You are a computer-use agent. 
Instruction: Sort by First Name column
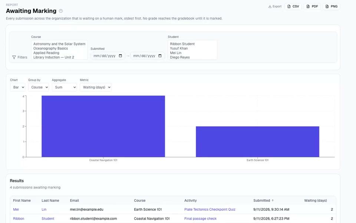coord(22,200)
